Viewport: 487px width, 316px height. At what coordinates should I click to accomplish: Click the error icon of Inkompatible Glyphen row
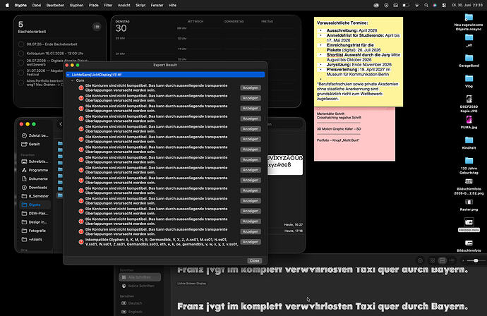click(81, 242)
